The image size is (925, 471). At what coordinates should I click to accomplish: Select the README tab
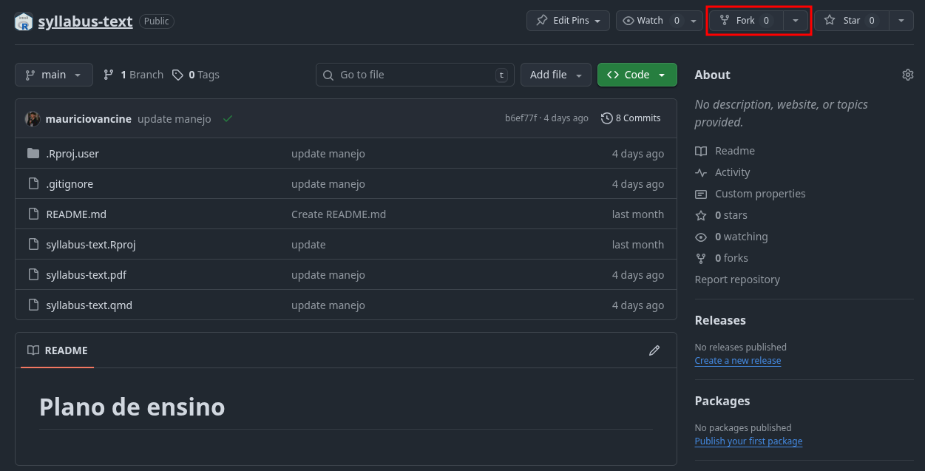click(58, 350)
